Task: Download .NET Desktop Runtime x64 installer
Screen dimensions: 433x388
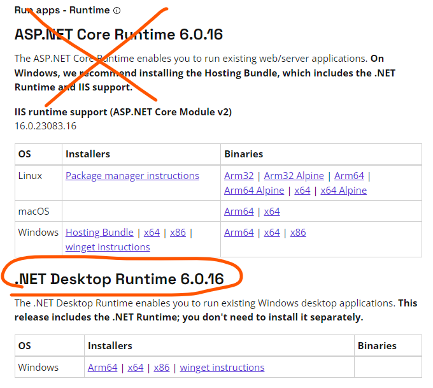Action: click(136, 368)
